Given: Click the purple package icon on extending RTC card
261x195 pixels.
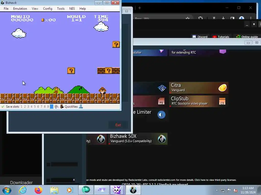Looking at the screenshot, I should [223, 51].
